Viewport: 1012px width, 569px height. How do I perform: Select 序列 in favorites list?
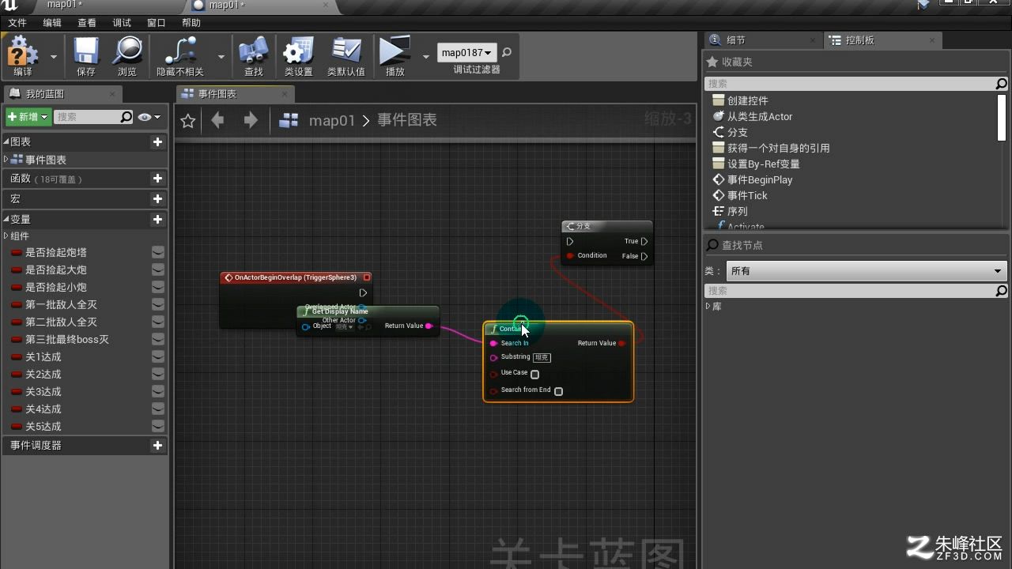point(738,212)
